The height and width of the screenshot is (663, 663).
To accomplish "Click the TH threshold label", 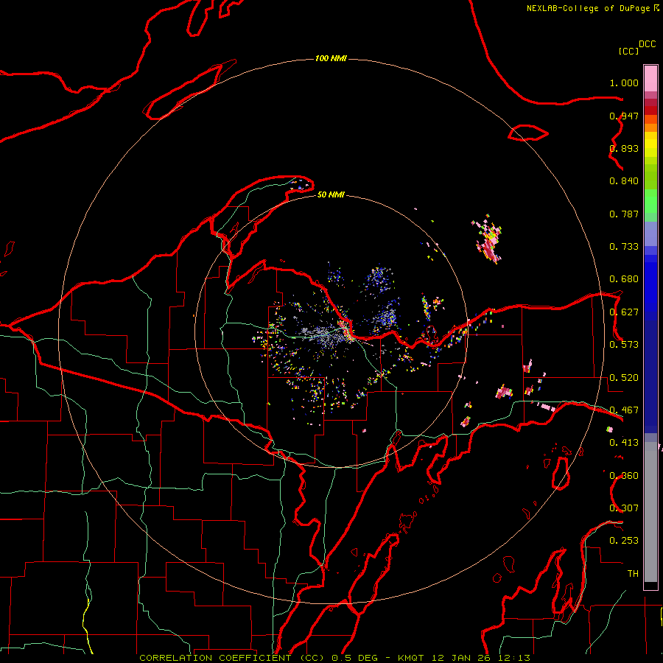I will pyautogui.click(x=633, y=574).
